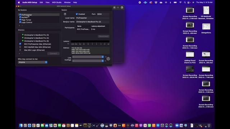
Task: Launch Safari from the Dock
Action: (x=29, y=125)
